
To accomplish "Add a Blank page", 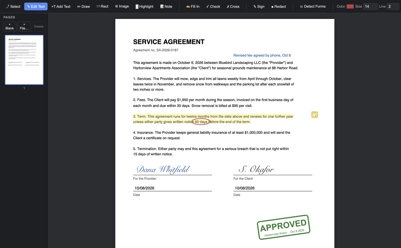I will click(9, 26).
